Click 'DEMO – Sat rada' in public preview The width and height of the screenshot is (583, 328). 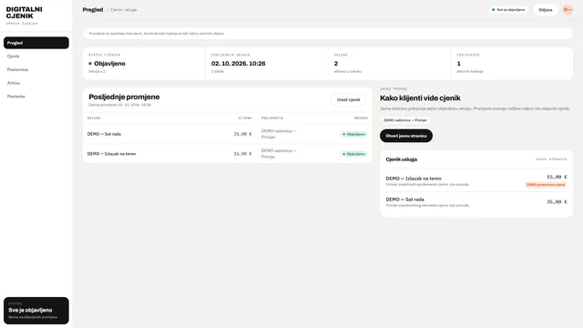[x=404, y=200]
